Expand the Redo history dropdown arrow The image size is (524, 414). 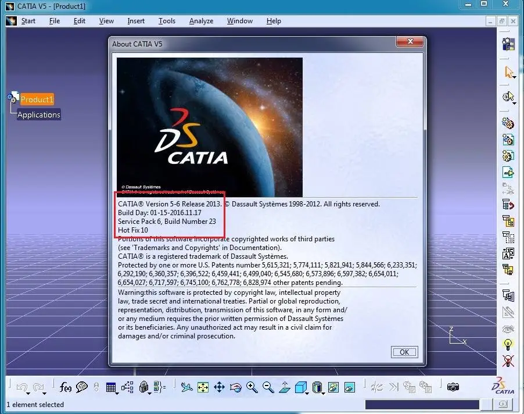click(x=44, y=393)
